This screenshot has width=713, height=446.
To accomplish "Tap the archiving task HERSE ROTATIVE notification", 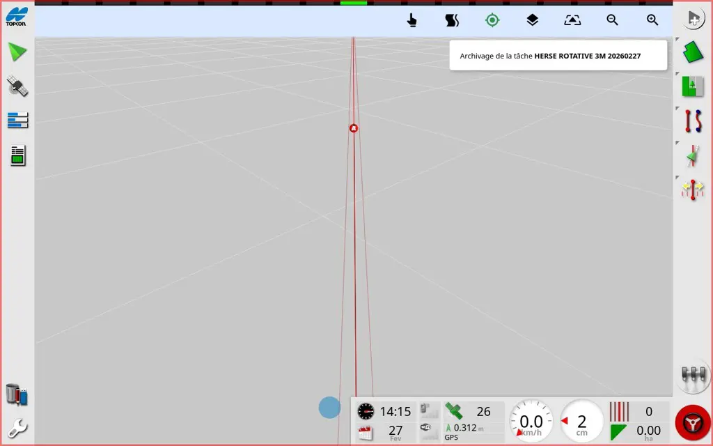I will [558, 56].
